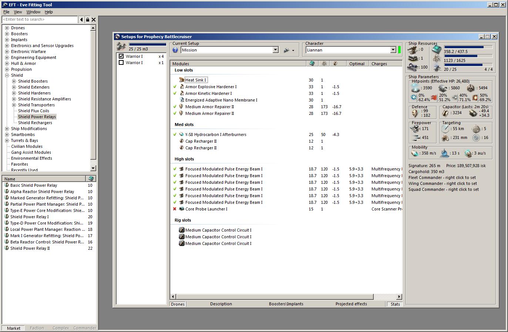Open the Current Setup Mission dropdown

[x=275, y=50]
